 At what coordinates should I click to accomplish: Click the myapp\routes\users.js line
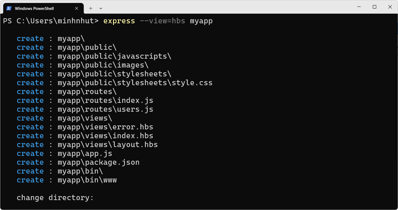click(85, 109)
